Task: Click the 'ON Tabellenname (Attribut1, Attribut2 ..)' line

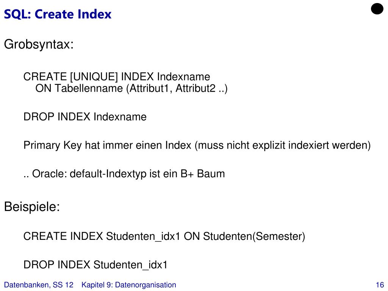Action: click(x=131, y=88)
